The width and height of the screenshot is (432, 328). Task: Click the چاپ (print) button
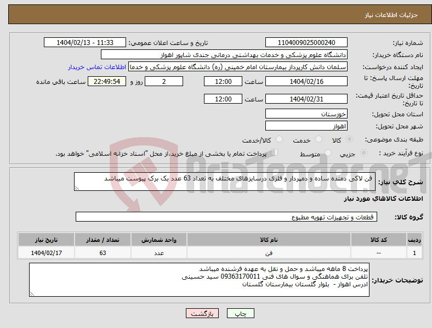pyautogui.click(x=240, y=313)
